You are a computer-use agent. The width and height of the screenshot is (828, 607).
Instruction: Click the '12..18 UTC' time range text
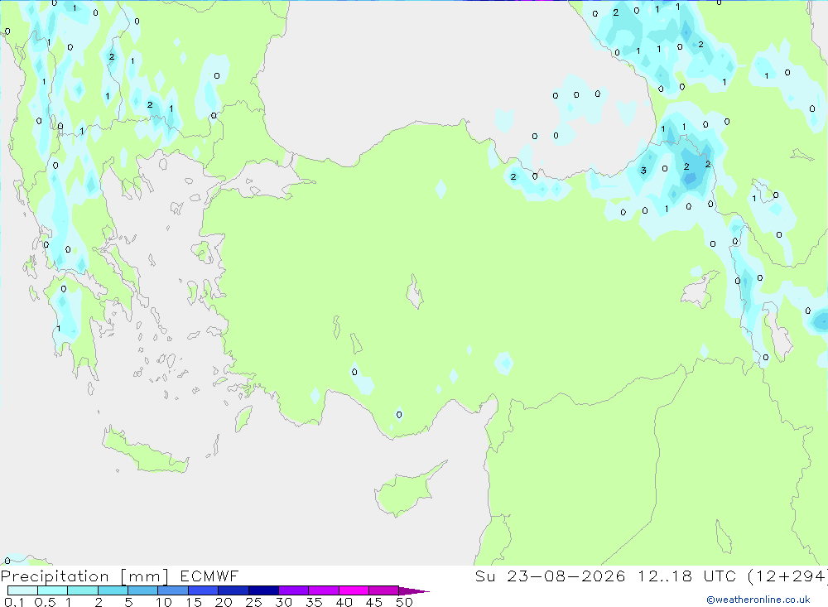[x=687, y=576]
